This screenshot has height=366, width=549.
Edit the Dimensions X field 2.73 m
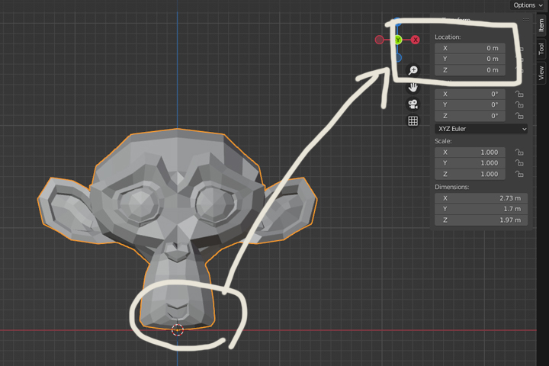(x=481, y=198)
